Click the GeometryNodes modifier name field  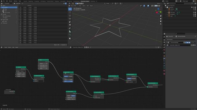point(176,43)
